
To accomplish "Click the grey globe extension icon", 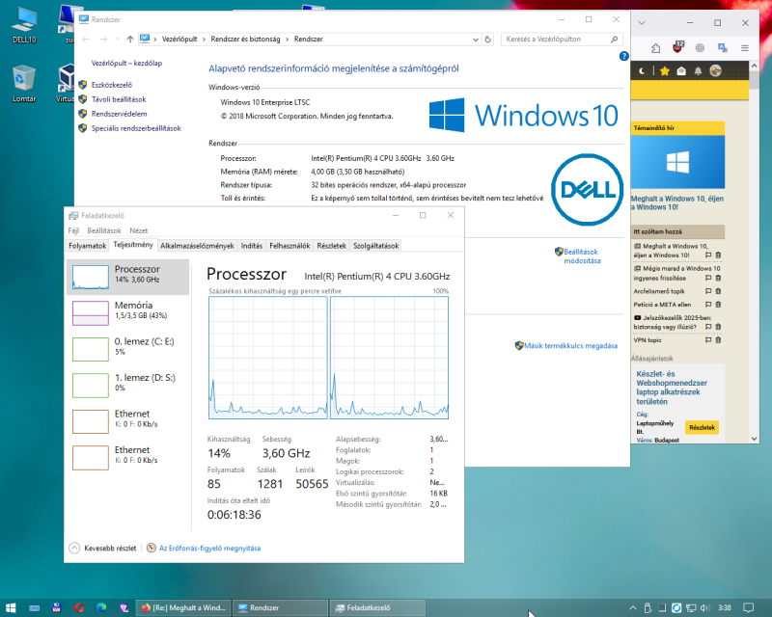I will tap(700, 48).
